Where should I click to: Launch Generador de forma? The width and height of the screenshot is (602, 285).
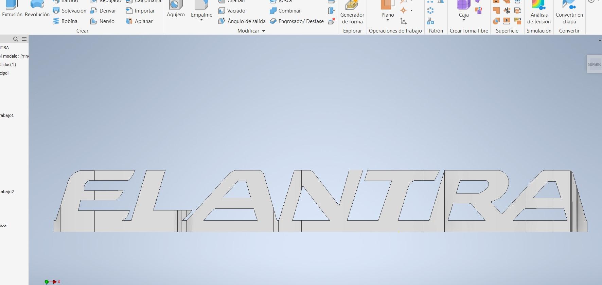[352, 13]
